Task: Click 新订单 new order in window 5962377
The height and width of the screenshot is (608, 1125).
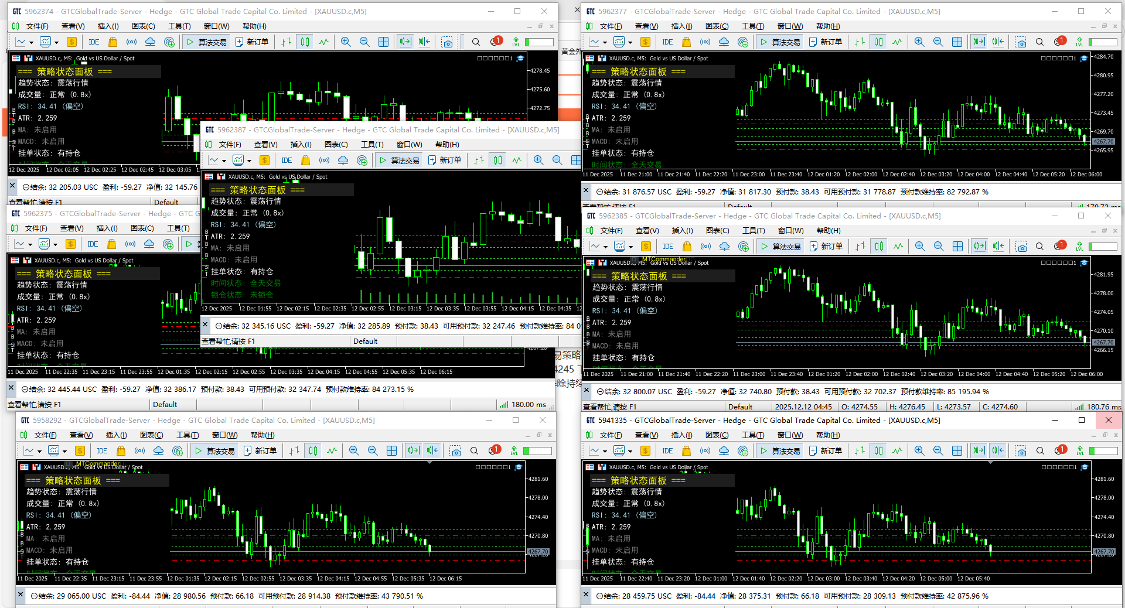Action: coord(826,42)
